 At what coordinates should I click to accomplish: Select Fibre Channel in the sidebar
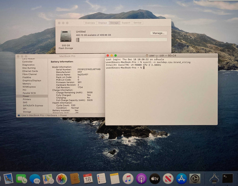pyautogui.click(x=30, y=74)
